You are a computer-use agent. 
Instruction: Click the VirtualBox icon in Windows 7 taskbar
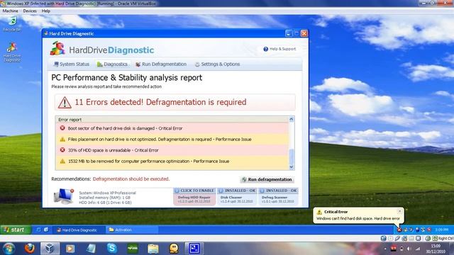click(50, 249)
